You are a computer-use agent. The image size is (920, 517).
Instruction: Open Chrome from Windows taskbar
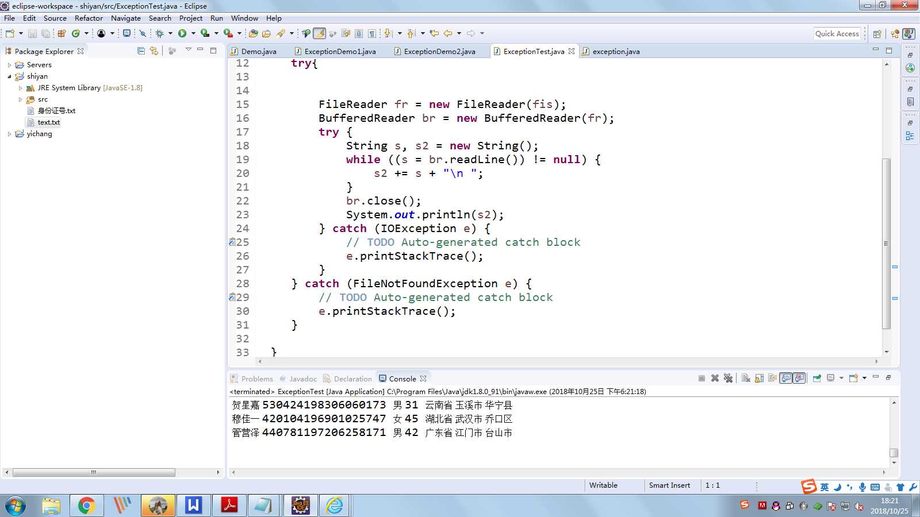pos(86,506)
